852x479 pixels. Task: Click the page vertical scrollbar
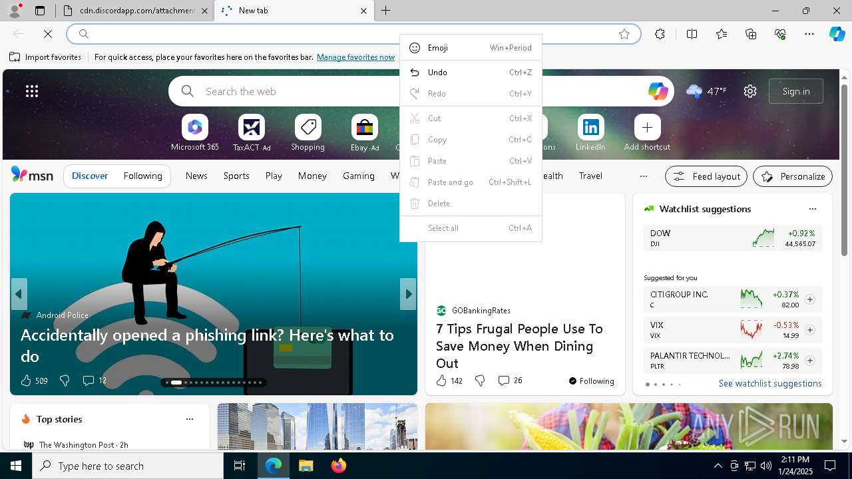844,170
